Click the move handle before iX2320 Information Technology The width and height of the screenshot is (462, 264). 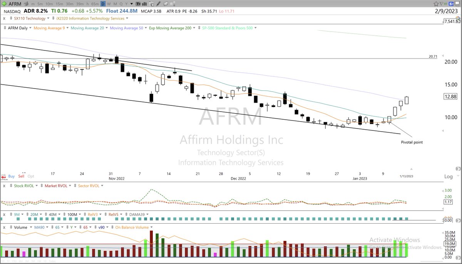coord(53,18)
